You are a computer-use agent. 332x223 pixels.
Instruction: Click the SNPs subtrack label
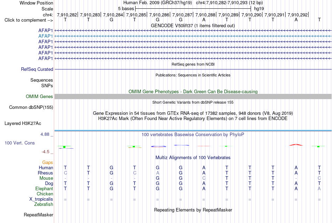[x=47, y=86]
